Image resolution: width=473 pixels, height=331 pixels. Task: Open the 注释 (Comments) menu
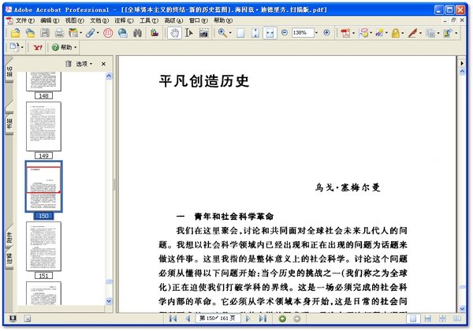124,20
